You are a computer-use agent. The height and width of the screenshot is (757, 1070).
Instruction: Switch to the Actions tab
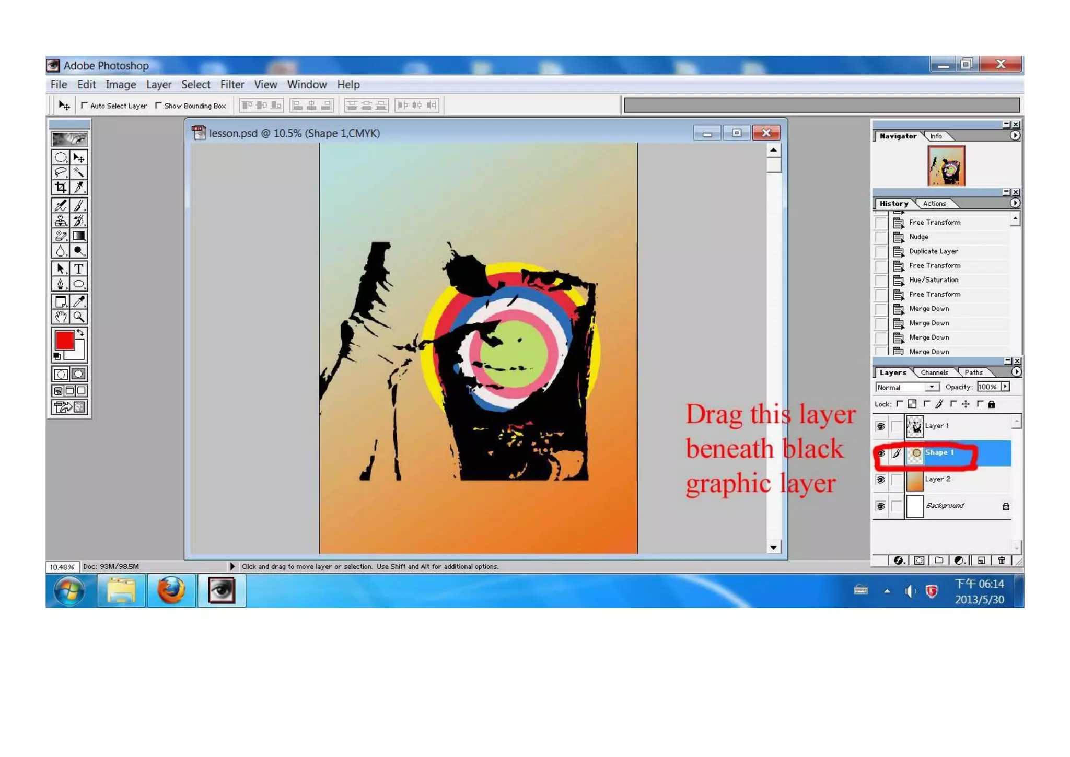[x=934, y=204]
